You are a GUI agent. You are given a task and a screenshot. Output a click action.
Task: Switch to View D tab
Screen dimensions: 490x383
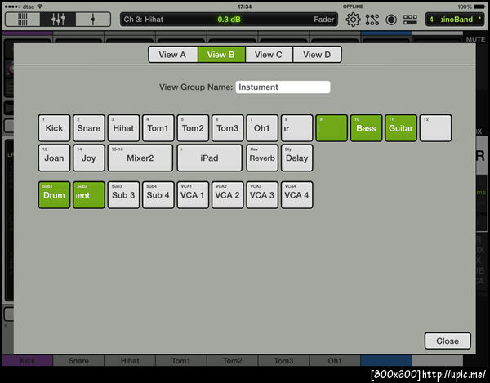(x=317, y=55)
